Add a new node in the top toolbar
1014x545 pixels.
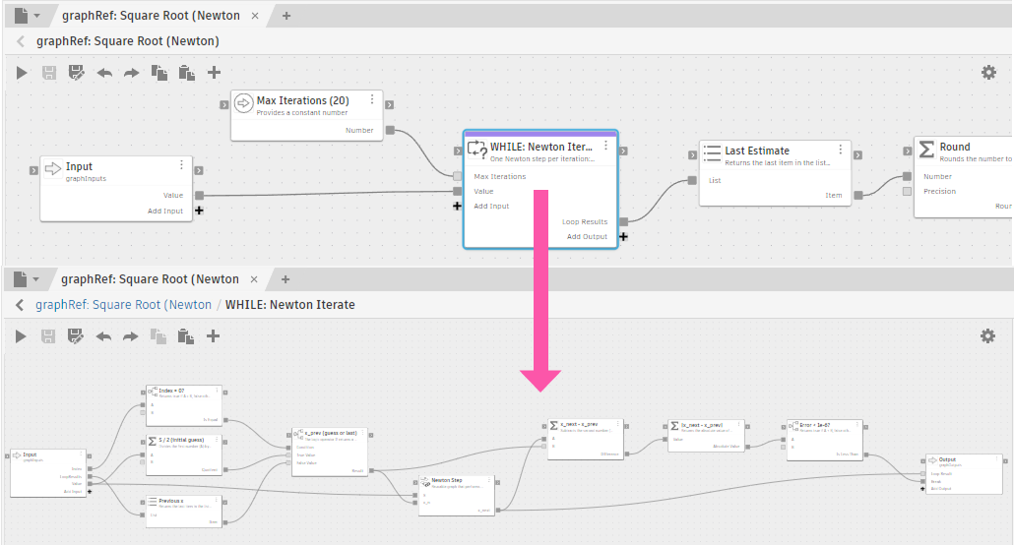pos(214,73)
